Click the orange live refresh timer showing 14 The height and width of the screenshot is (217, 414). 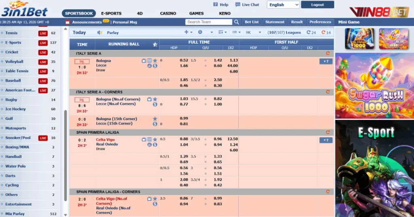tap(326, 32)
